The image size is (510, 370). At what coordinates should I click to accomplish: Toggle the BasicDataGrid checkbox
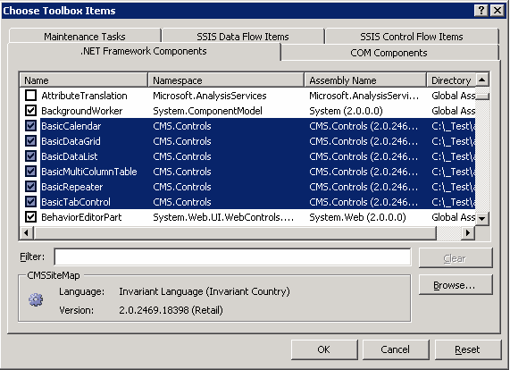click(x=31, y=141)
